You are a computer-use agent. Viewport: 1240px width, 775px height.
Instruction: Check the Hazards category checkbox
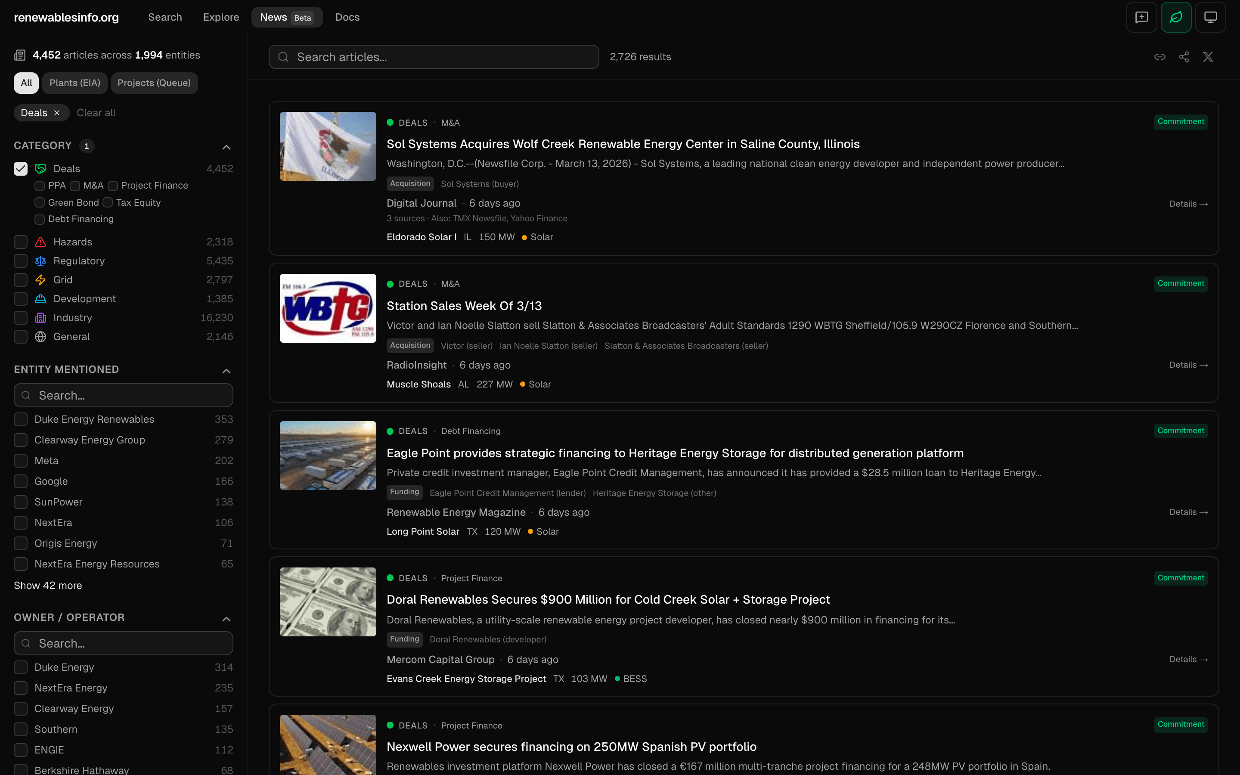[21, 242]
